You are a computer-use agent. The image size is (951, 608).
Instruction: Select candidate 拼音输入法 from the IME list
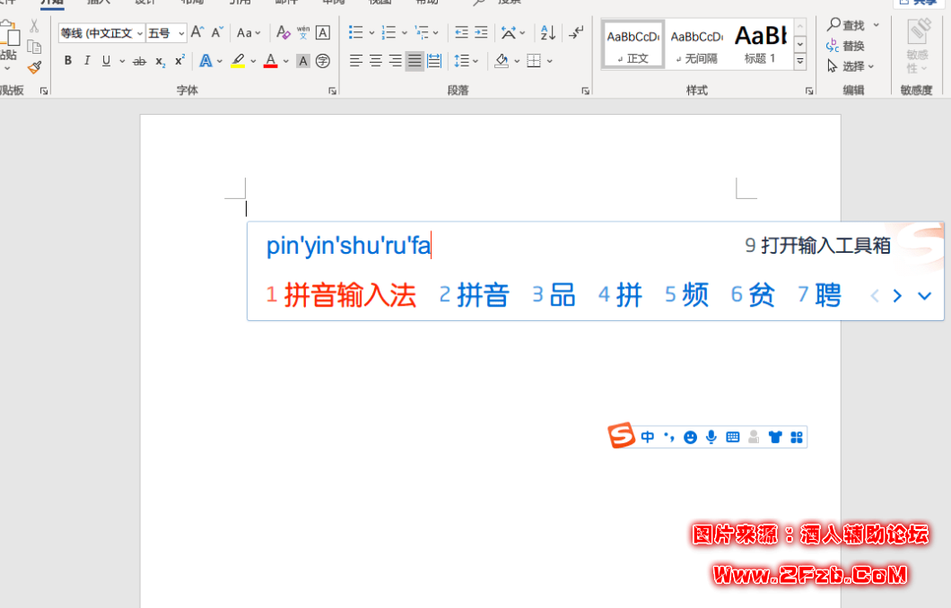tap(350, 295)
